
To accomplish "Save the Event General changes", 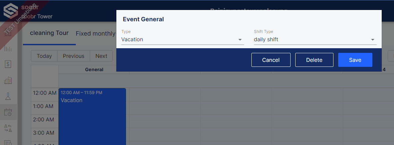I will click(x=355, y=60).
